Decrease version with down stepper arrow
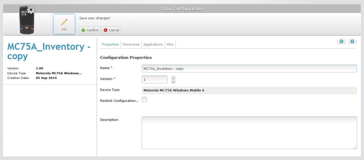Image resolution: width=364 pixels, height=160 pixels. (x=173, y=82)
